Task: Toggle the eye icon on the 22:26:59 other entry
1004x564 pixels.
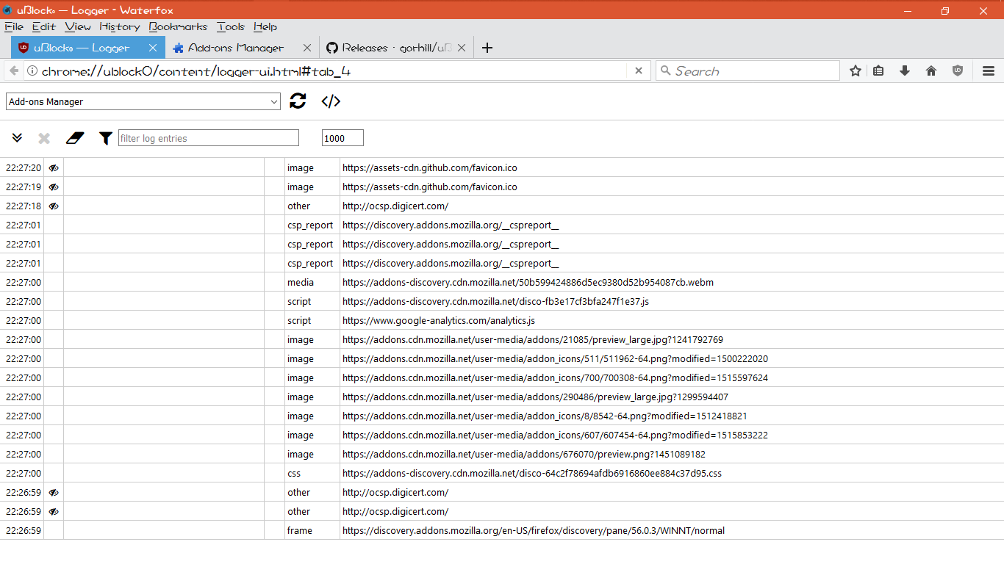Action: [x=52, y=492]
